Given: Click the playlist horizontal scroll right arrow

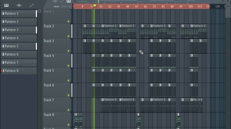Looking at the screenshot, I should click(223, 1).
